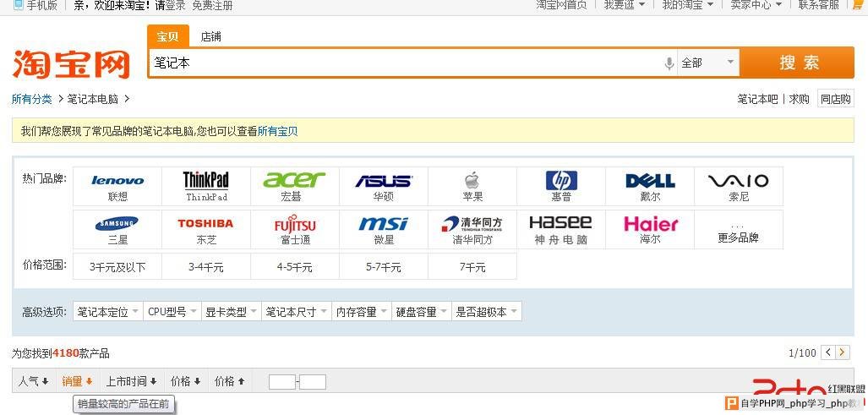The width and height of the screenshot is (868, 415).
Task: Select price range 4-5千元
Action: point(294,267)
